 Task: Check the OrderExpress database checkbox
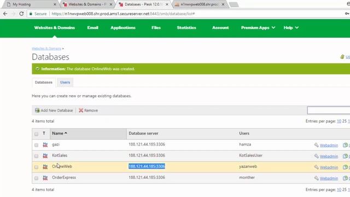pyautogui.click(x=36, y=178)
